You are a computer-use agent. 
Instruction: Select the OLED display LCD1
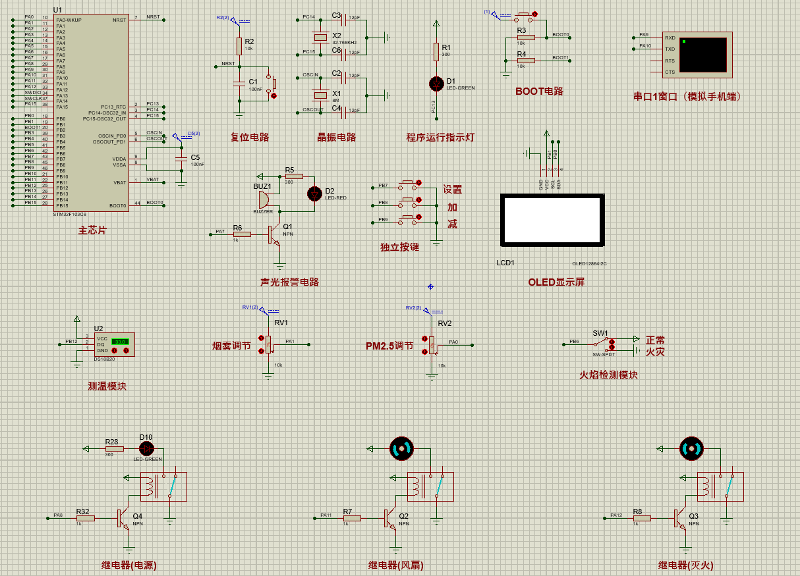pos(552,219)
